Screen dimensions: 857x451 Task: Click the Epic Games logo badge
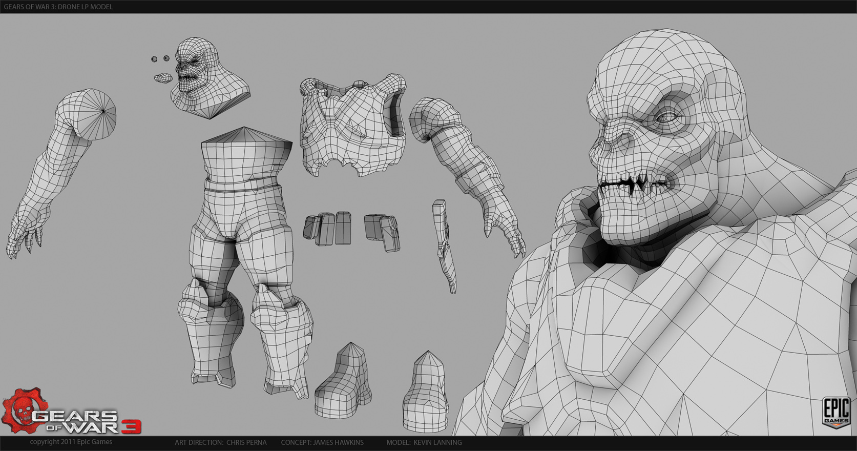[836, 413]
